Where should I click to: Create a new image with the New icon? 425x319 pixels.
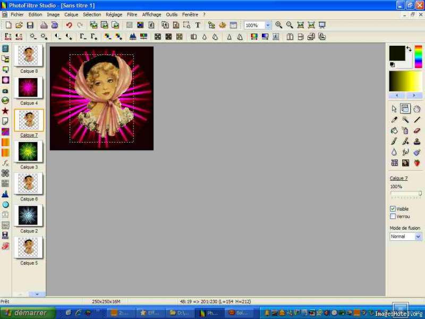click(8, 25)
